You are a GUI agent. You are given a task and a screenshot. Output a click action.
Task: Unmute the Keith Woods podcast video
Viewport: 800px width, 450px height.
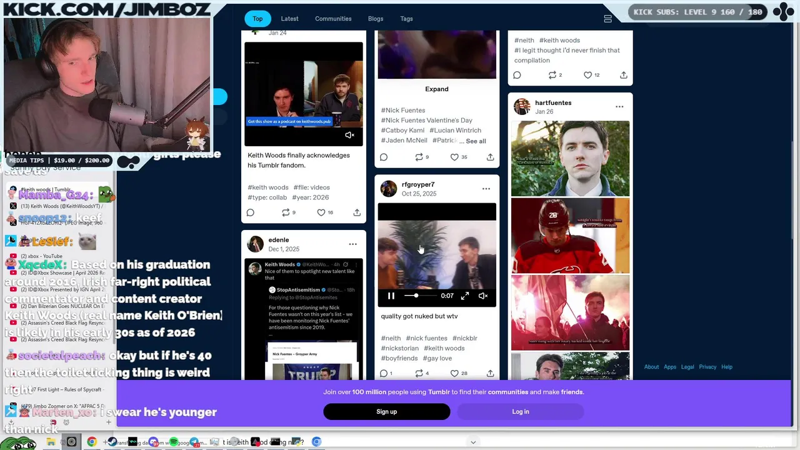pyautogui.click(x=350, y=135)
